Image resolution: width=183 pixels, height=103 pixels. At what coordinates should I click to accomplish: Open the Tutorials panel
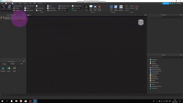pos(16,10)
